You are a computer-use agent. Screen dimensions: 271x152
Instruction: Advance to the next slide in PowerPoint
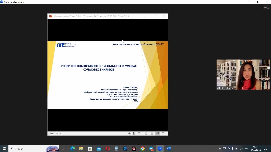pos(139,133)
